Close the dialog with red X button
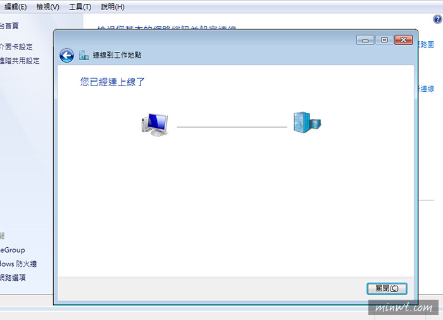Image resolution: width=443 pixels, height=320 pixels. point(404,40)
